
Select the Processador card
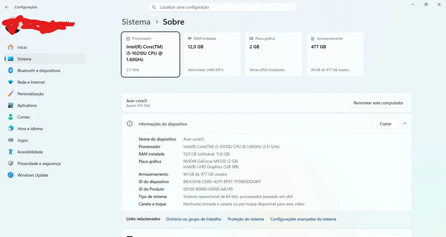point(151,54)
